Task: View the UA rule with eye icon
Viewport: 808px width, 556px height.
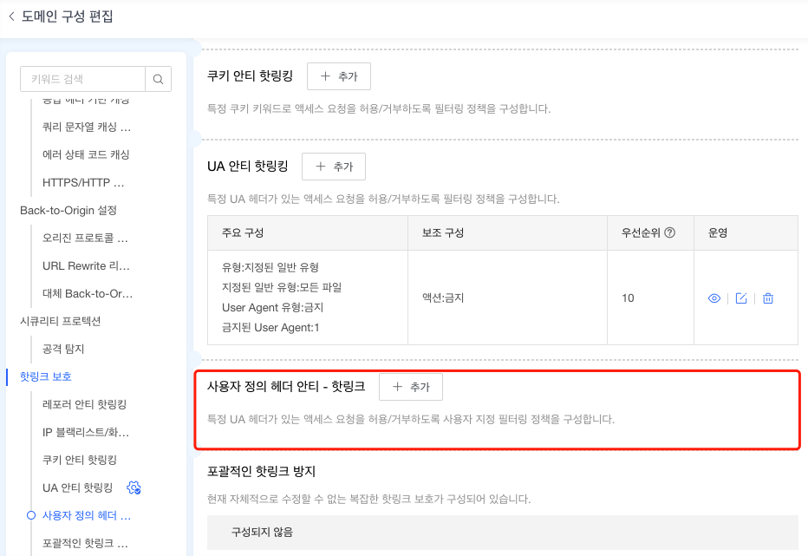Action: [x=714, y=298]
